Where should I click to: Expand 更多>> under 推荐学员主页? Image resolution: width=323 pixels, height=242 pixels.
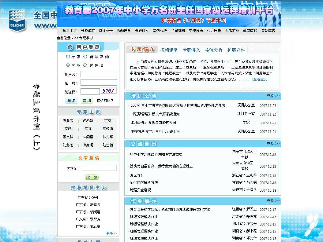pyautogui.click(x=111, y=233)
